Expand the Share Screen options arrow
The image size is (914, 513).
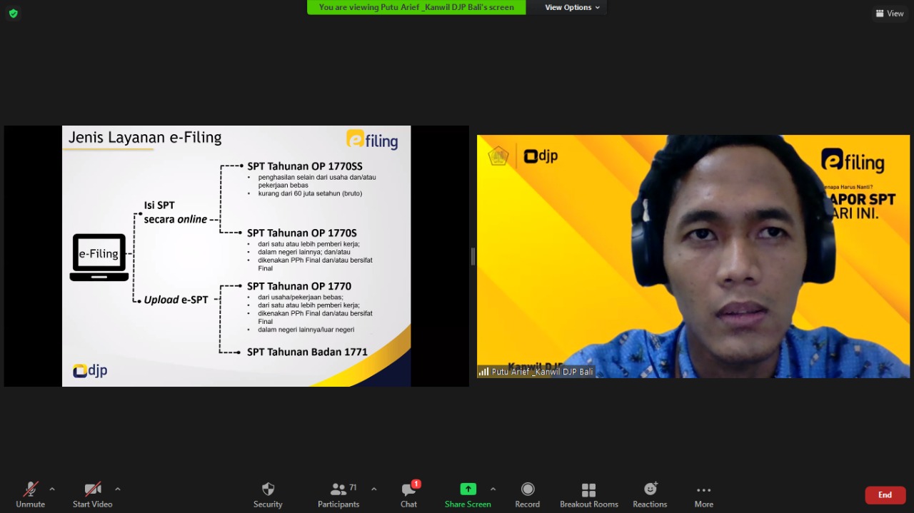click(x=493, y=489)
